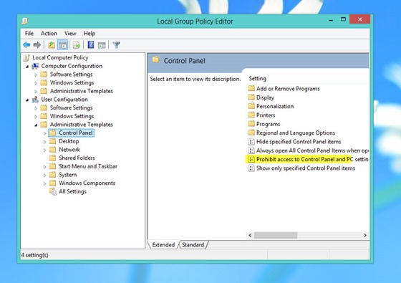Viewport: 401px width, 283px height.
Task: Click the Forward arrow toolbar icon
Action: (37, 45)
